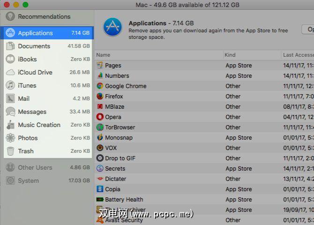Open the Music Creation category

point(48,125)
